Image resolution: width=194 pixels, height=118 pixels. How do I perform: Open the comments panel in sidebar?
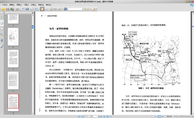click(2, 35)
